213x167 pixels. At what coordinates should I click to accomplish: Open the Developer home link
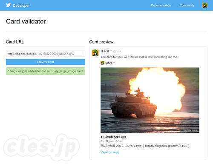(x=21, y=6)
